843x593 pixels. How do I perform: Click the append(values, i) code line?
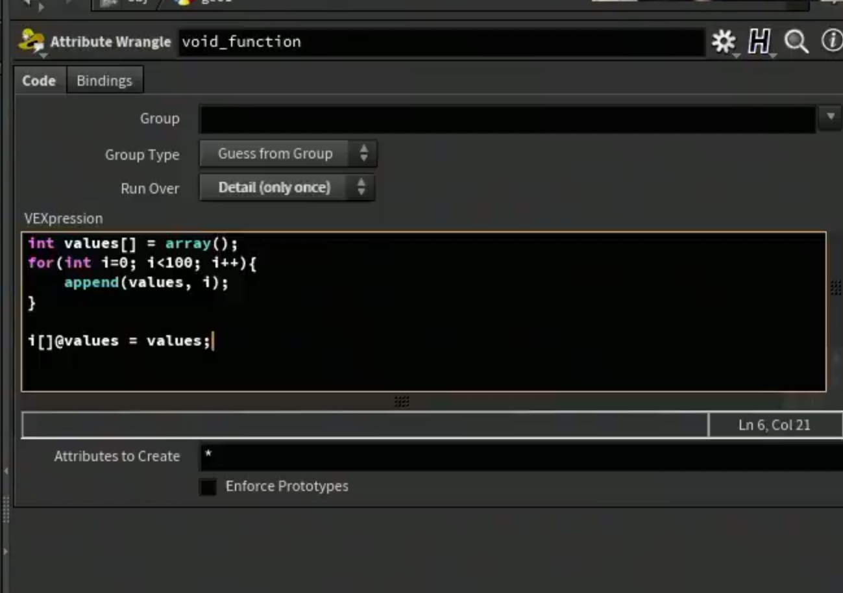(146, 283)
